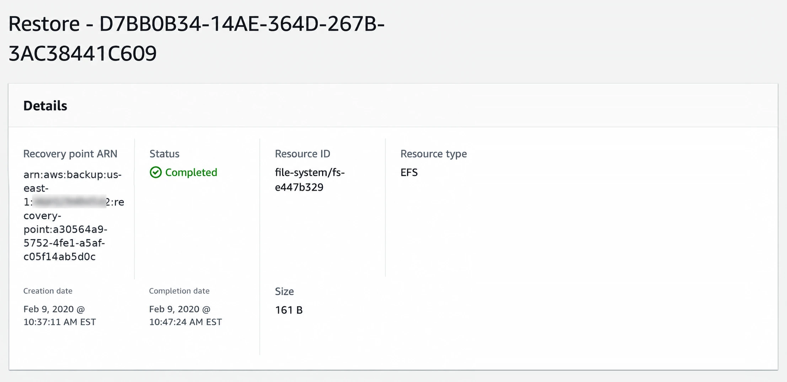Click the Resource type label
Screen dimensions: 787x382
click(x=434, y=154)
